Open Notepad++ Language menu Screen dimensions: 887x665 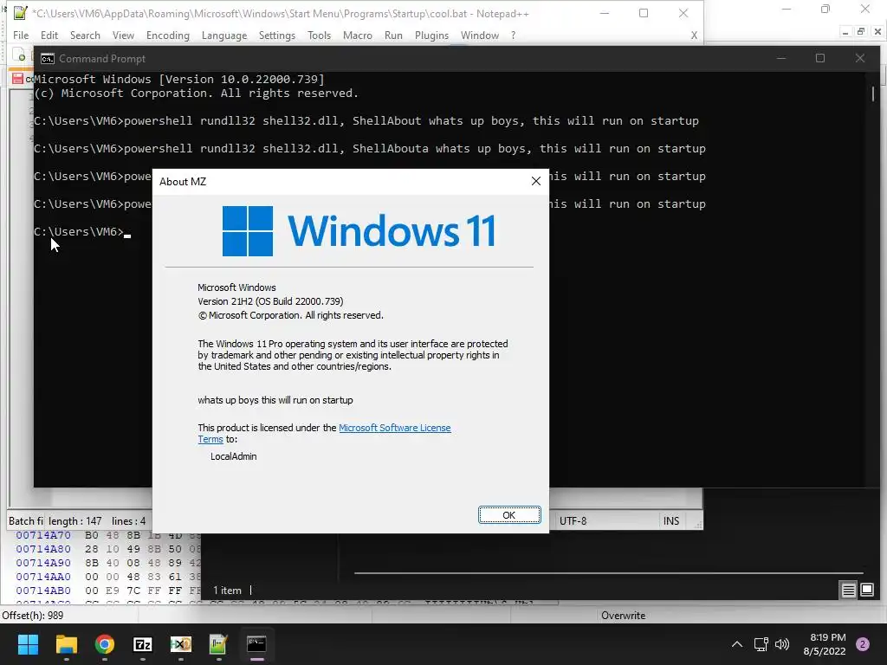(x=224, y=35)
